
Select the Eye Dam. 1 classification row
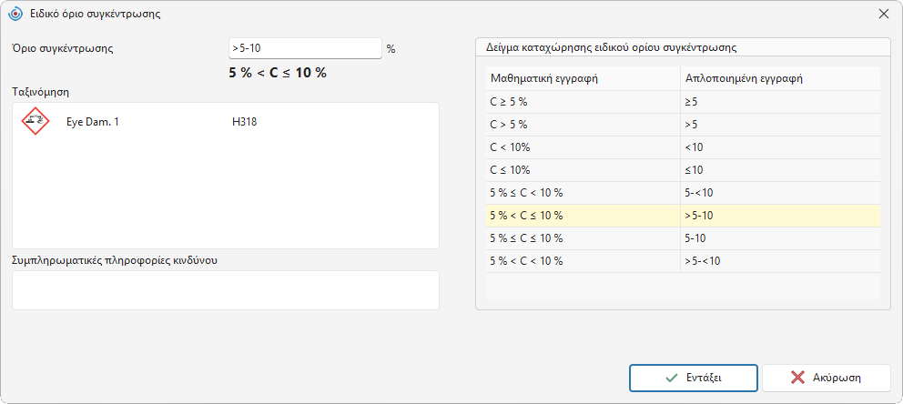click(x=226, y=121)
